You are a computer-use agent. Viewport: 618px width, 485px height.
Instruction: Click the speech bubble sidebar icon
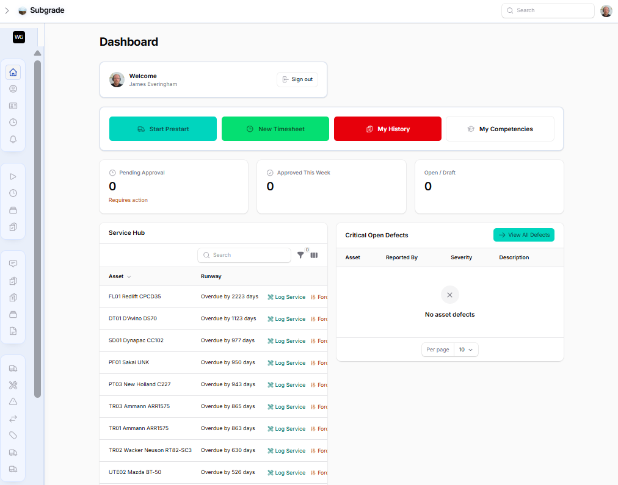[x=13, y=264]
